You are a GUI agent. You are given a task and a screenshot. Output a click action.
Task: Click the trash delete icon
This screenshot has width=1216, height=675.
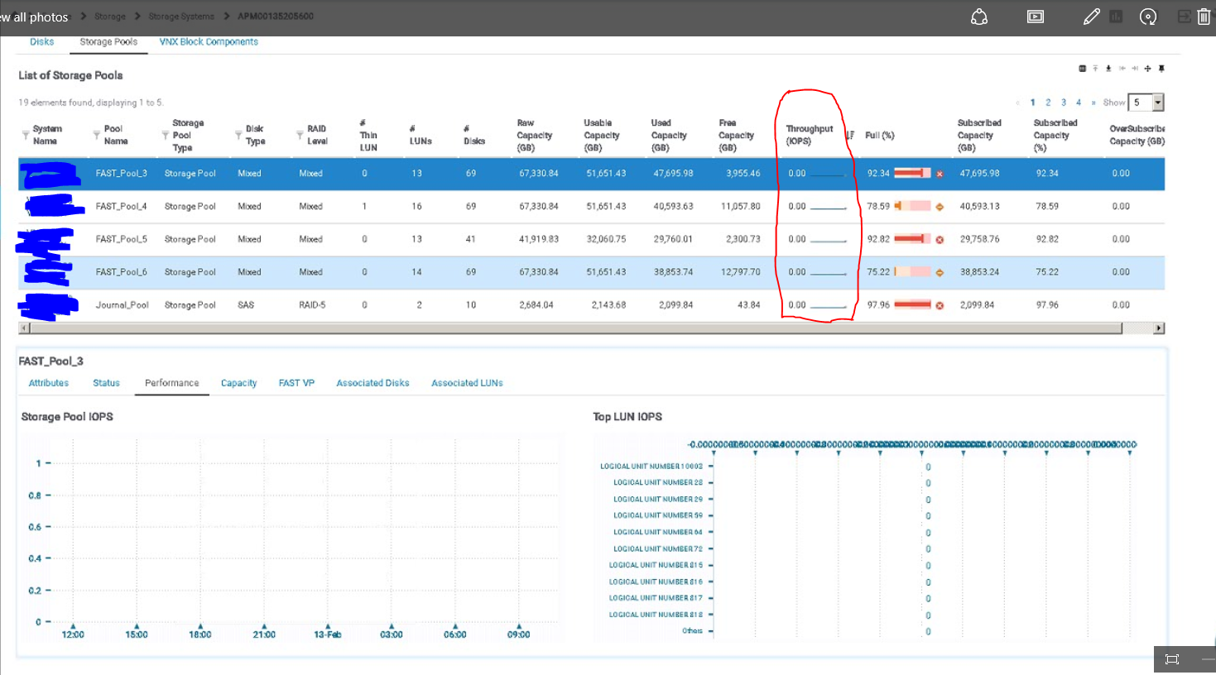click(1204, 16)
